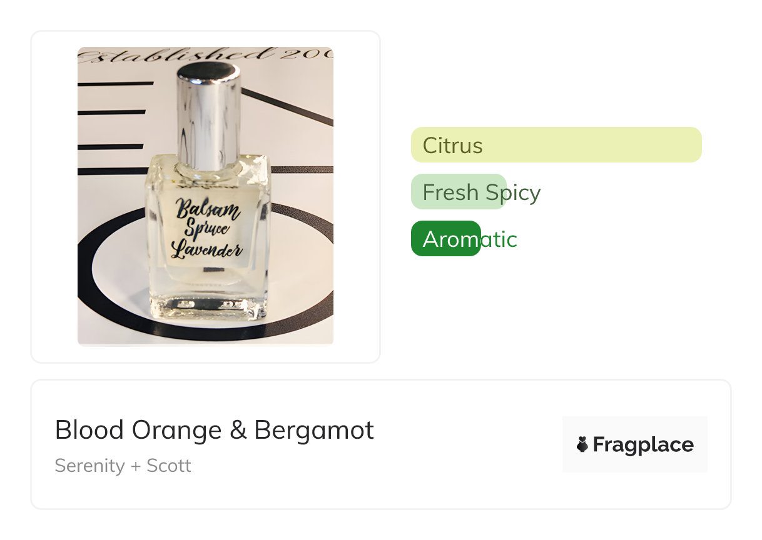Open the Fragplace wordmark text
Image resolution: width=762 pixels, height=540 pixels.
(643, 444)
